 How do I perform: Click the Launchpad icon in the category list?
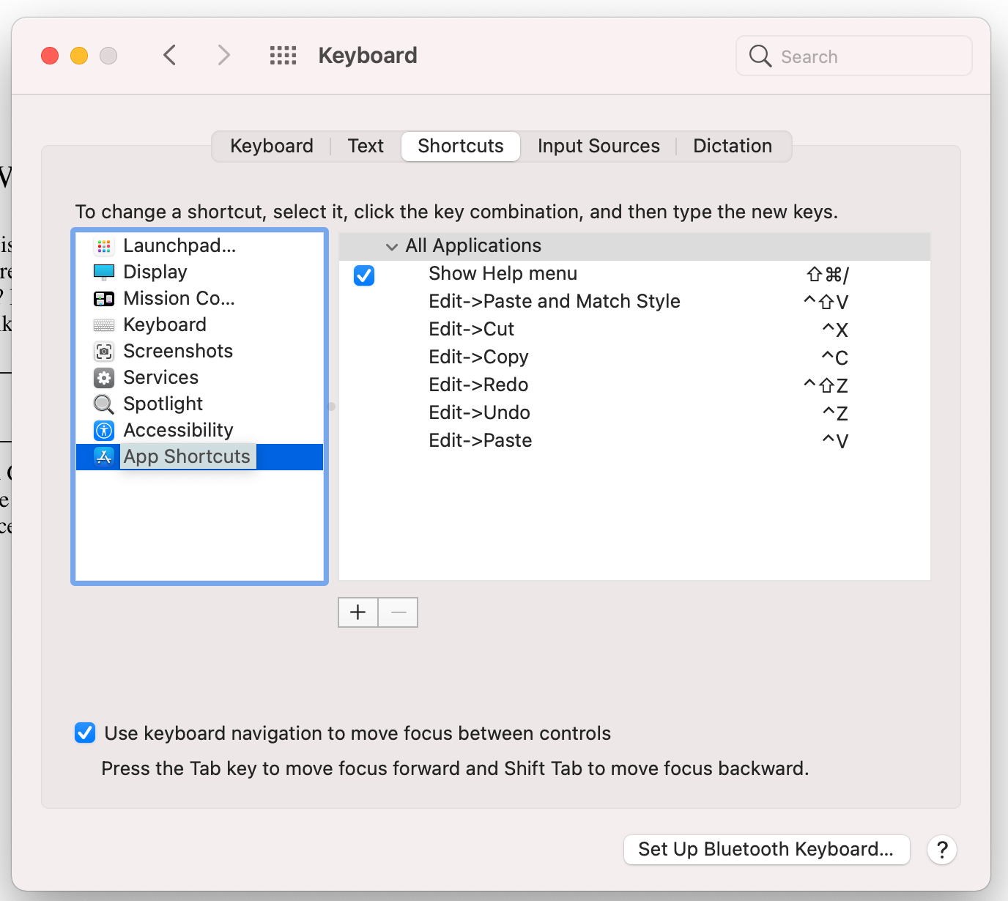(104, 246)
